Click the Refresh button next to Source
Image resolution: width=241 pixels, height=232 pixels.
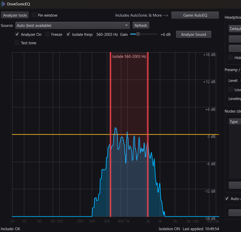coord(141,25)
